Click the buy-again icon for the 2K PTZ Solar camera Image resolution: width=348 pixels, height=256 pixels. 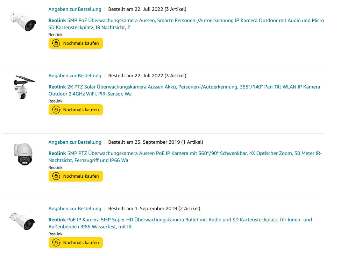point(56,110)
